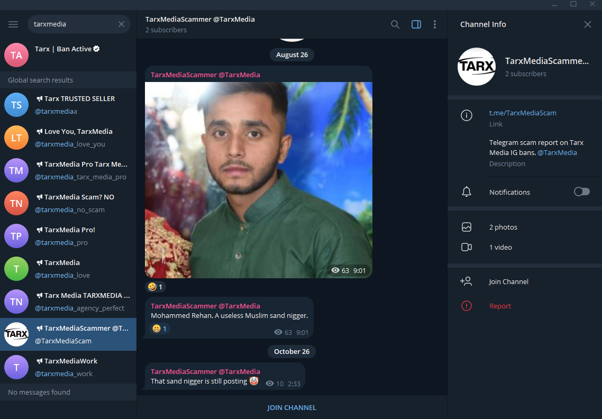The image size is (602, 419).
Task: Click the notification bell icon
Action: 467,192
